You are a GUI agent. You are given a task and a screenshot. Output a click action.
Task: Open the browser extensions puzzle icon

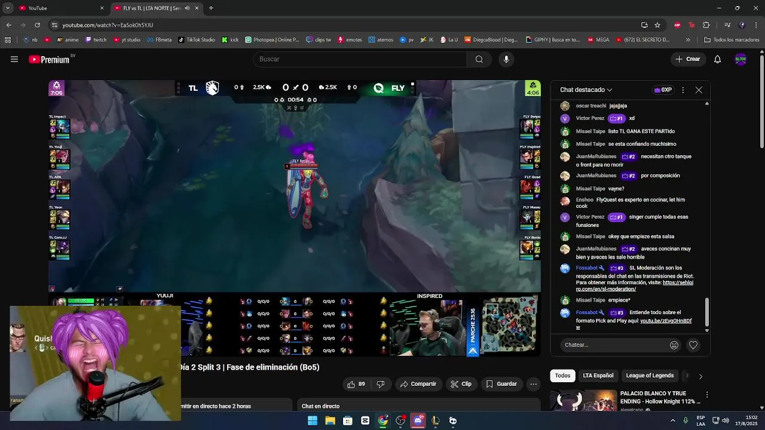[706, 25]
